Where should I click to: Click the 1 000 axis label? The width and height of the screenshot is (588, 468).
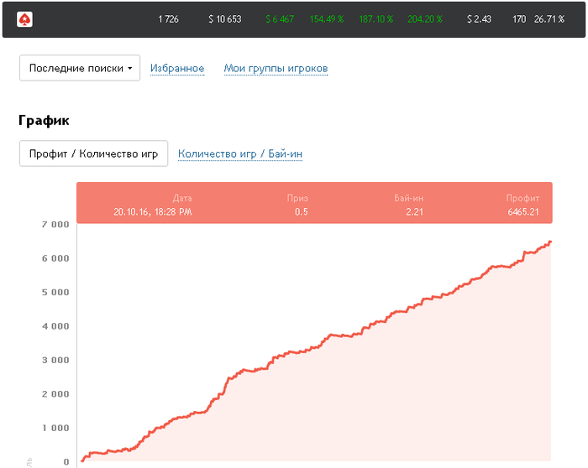point(55,428)
